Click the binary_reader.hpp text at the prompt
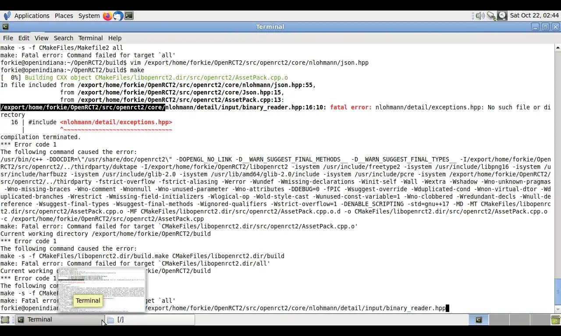Screen dimensions: 561x336 point(415,308)
